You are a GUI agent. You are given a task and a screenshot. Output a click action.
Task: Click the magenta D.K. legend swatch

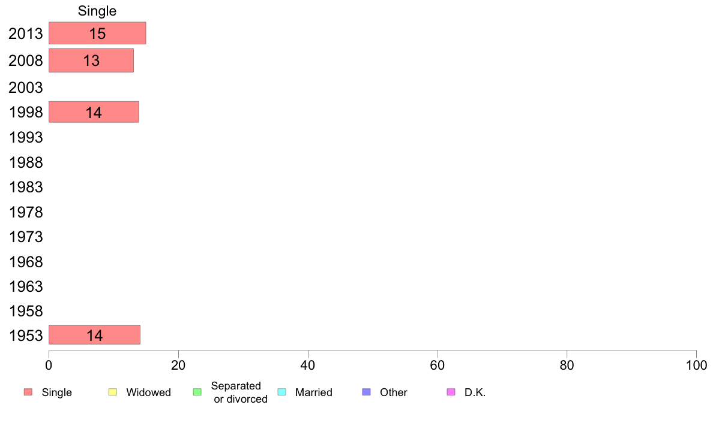pyautogui.click(x=451, y=392)
